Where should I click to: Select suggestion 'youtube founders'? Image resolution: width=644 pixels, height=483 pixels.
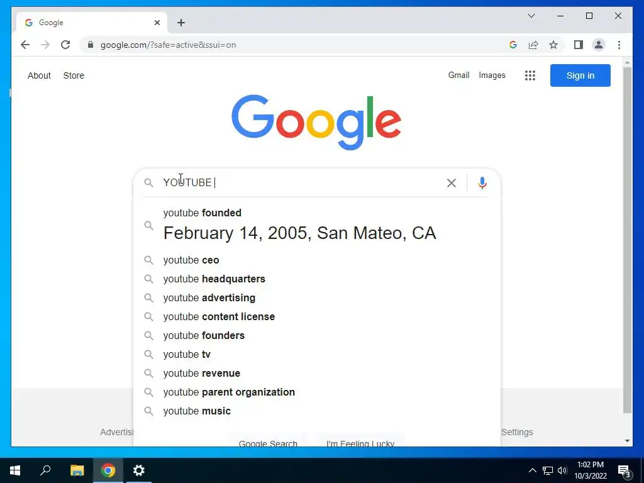[316, 336]
